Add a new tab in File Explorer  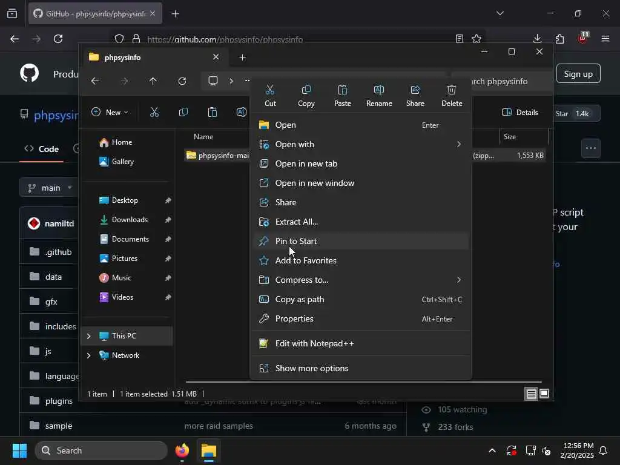(243, 58)
